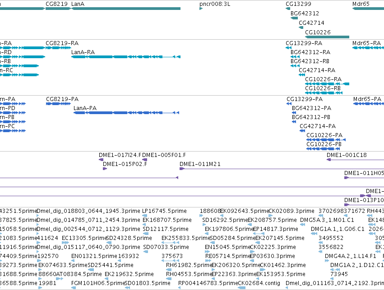The width and height of the screenshot is (384, 290).
Task: Select the SD07033.5prime EST glyph
Action: 145,252
